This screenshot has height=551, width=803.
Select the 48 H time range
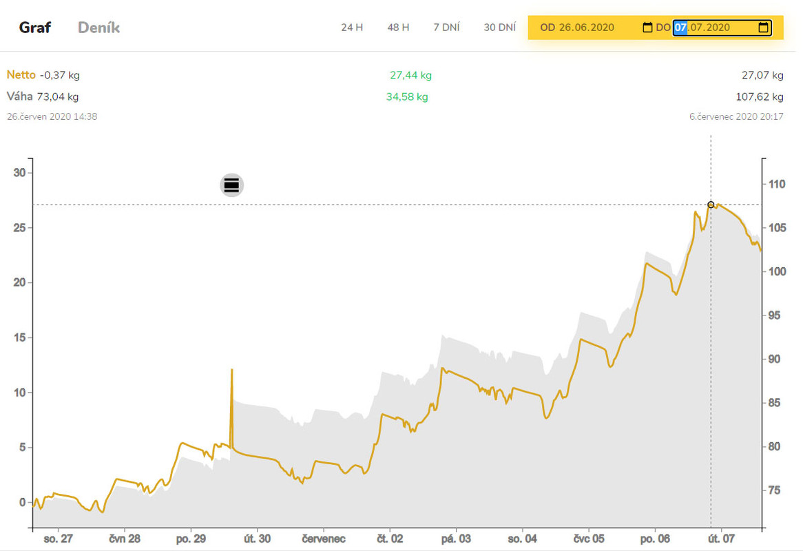point(398,28)
